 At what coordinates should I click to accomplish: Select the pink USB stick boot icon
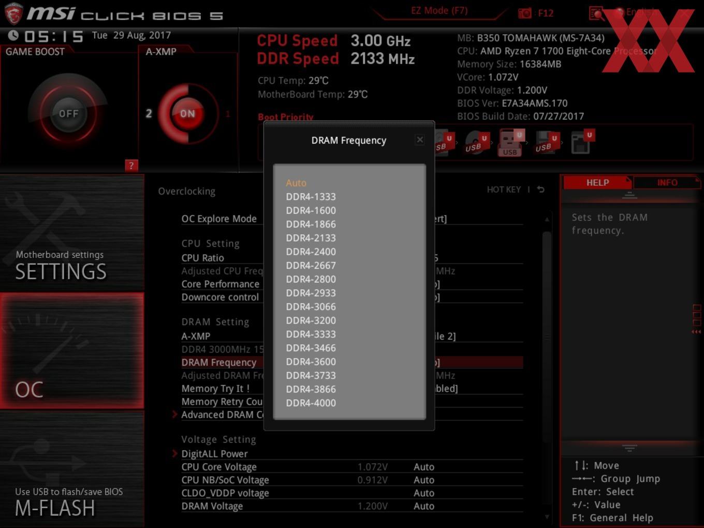click(x=510, y=143)
